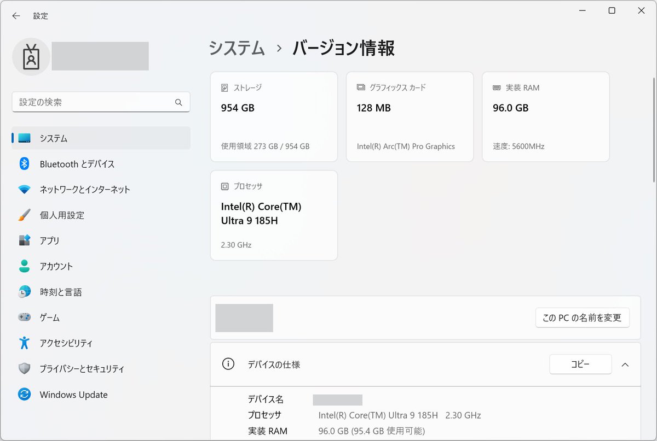Click 速度: 5600MHz text
Image resolution: width=657 pixels, height=441 pixels.
pyautogui.click(x=518, y=146)
